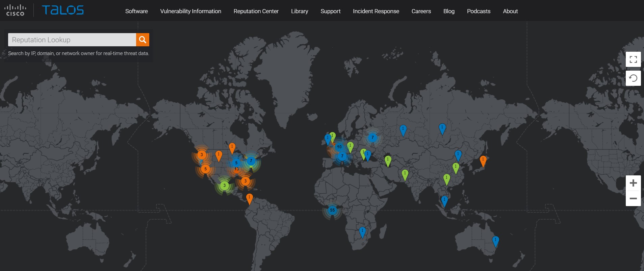
Task: Enter fullscreen map view
Action: [x=633, y=59]
